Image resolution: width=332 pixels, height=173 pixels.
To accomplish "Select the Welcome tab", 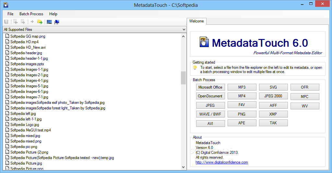I will [x=196, y=21].
